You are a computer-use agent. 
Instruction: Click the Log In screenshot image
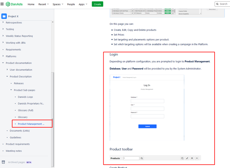tap(147, 108)
